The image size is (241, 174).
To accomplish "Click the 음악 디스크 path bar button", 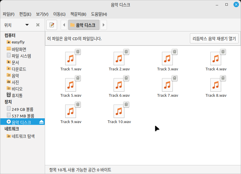I will click(84, 25).
